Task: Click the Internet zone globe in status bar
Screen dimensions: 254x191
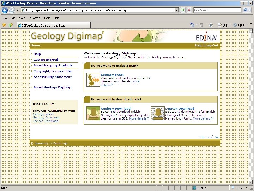Action: (194, 187)
